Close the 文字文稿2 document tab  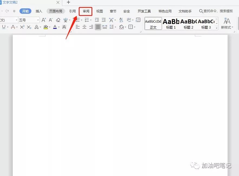58,2
